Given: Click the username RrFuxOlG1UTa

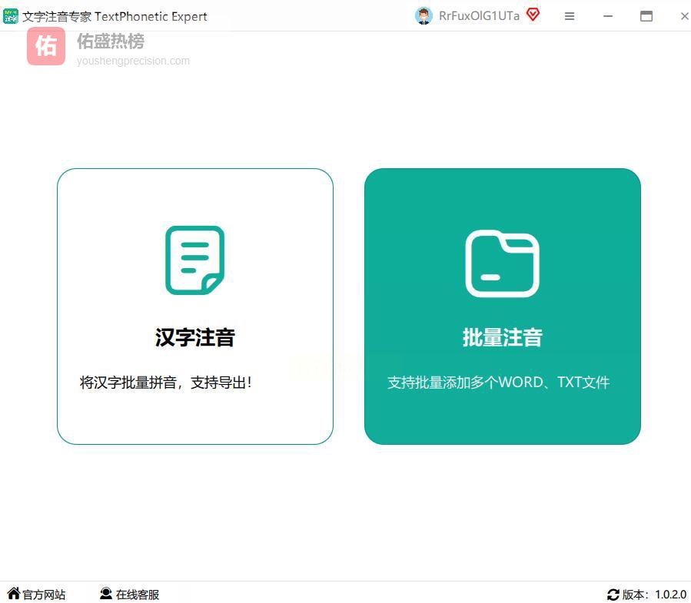Looking at the screenshot, I should click(479, 16).
